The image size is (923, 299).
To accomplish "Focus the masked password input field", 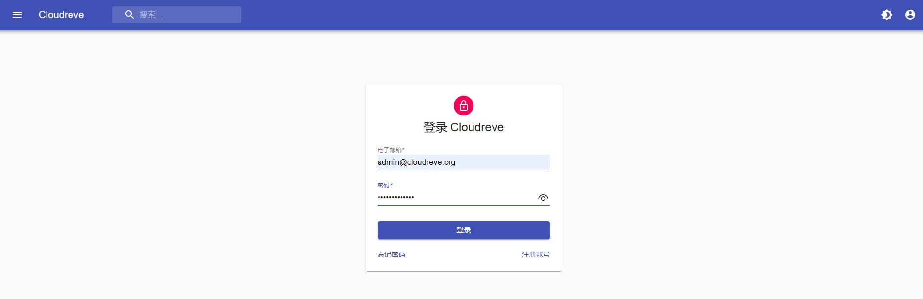I will (x=456, y=198).
